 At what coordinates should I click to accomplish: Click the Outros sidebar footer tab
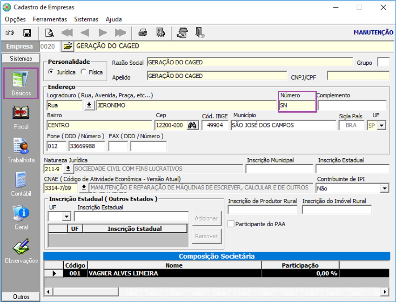click(x=21, y=296)
